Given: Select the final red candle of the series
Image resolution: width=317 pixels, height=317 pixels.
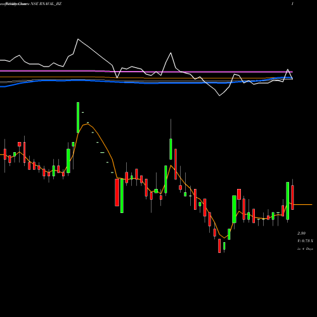Looking at the screenshot, I should 292,197.
